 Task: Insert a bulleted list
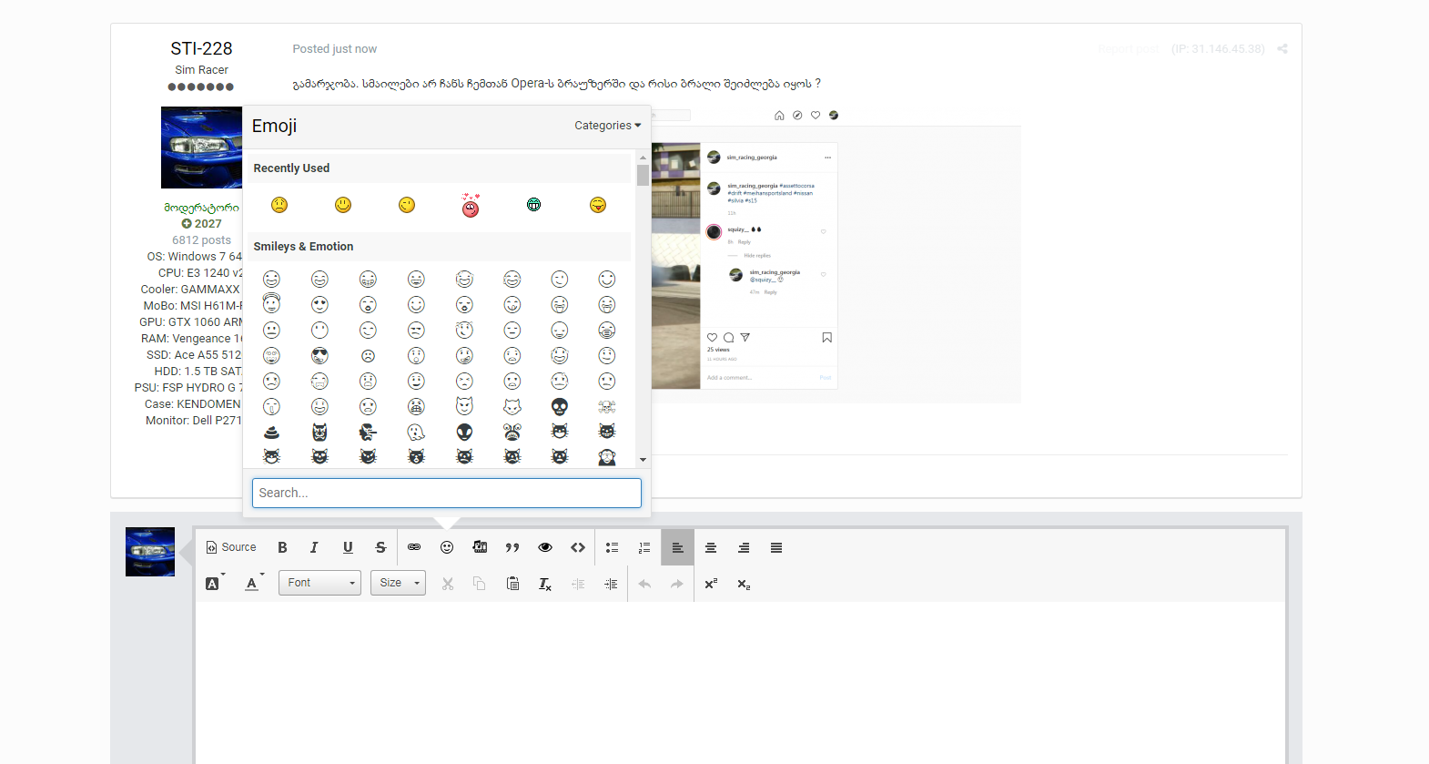click(x=612, y=547)
